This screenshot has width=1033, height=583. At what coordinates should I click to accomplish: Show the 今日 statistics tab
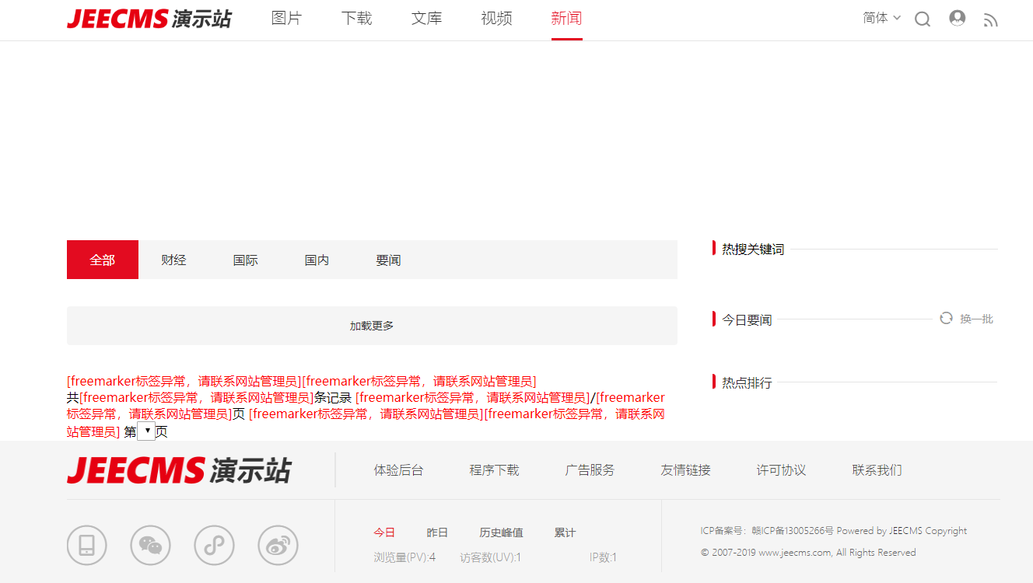pos(384,532)
